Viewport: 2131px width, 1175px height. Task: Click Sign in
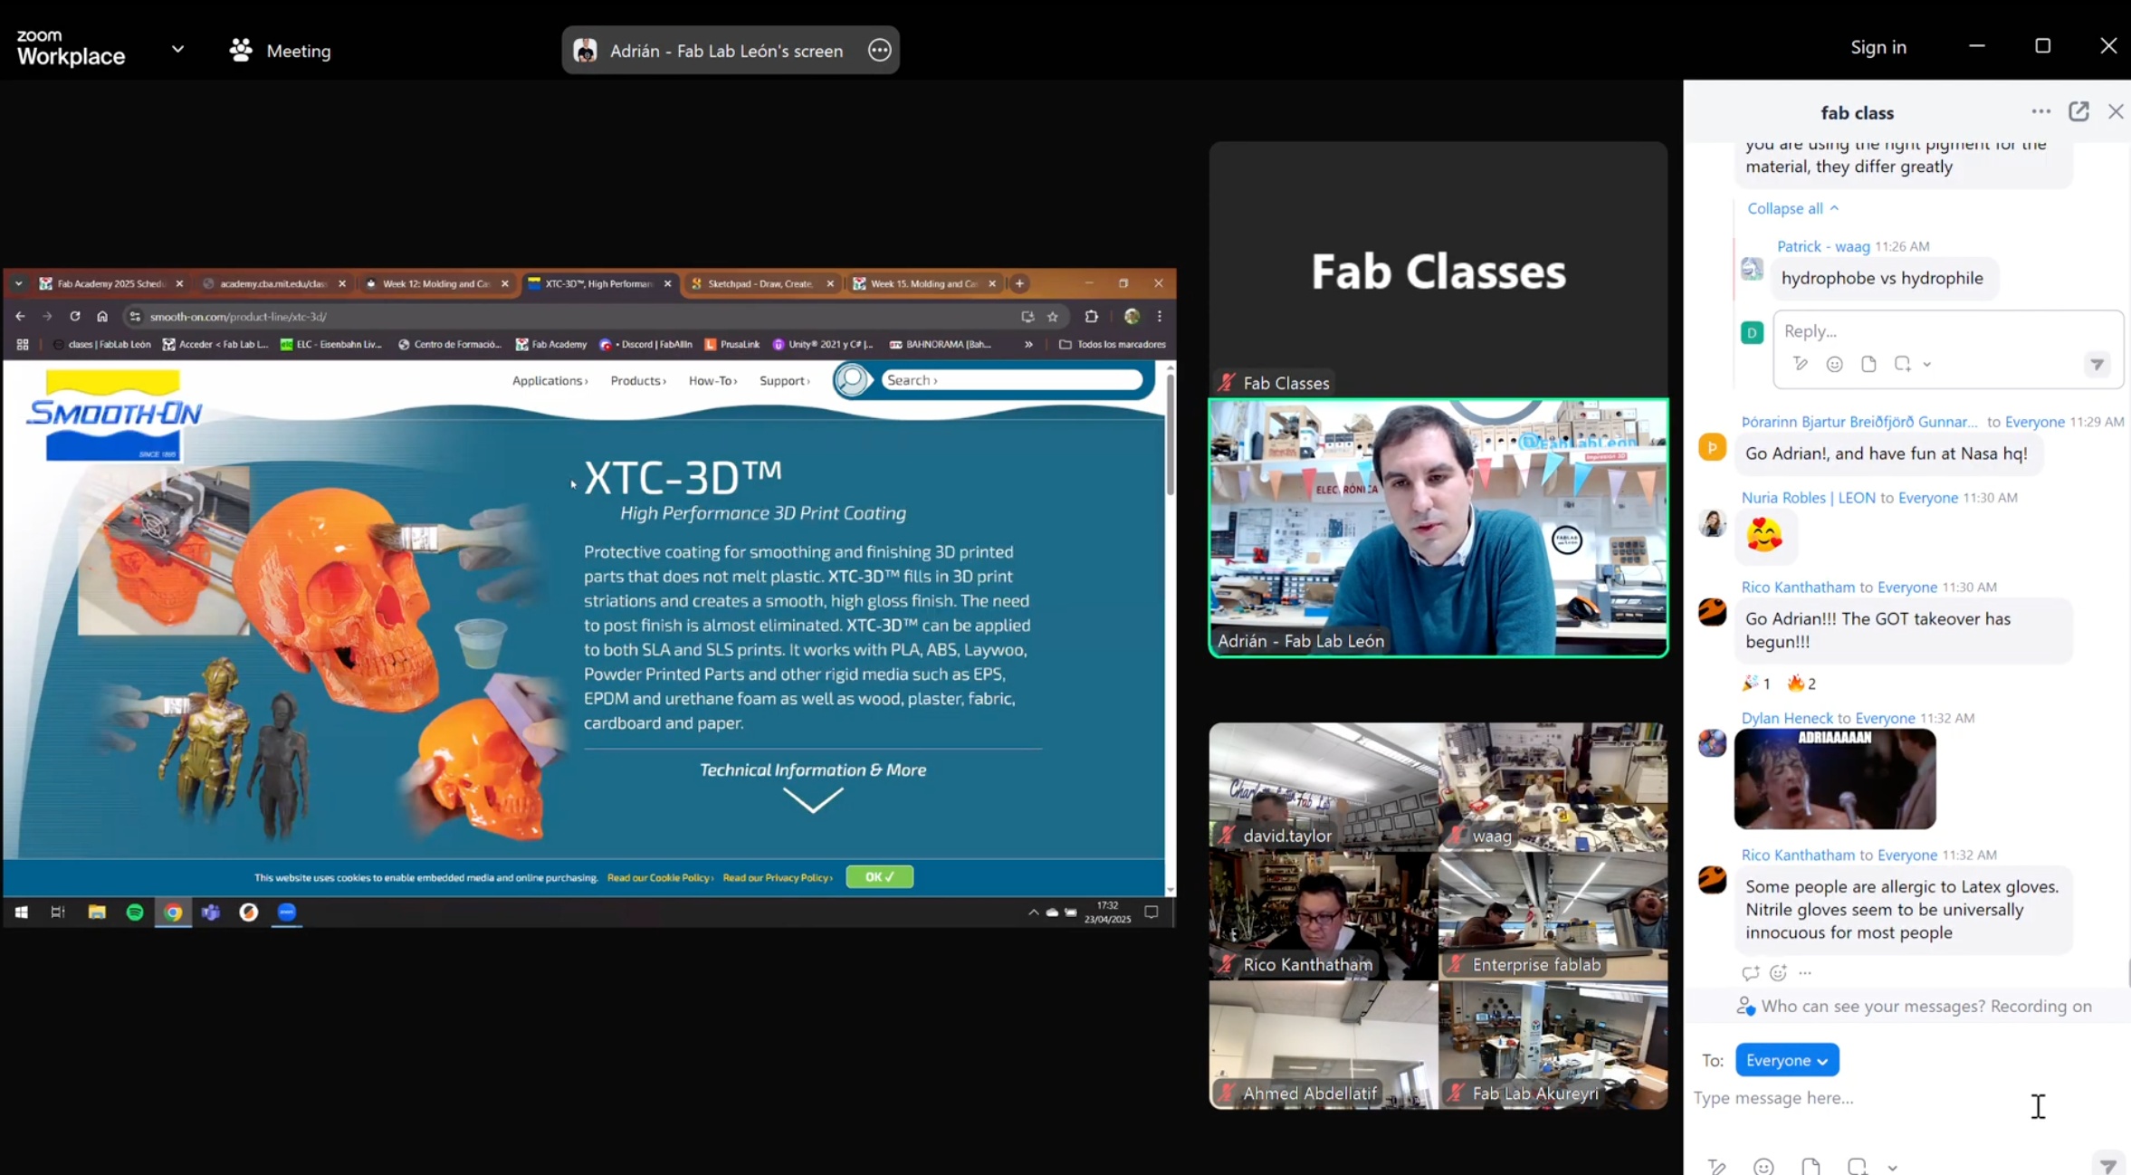tap(1878, 47)
